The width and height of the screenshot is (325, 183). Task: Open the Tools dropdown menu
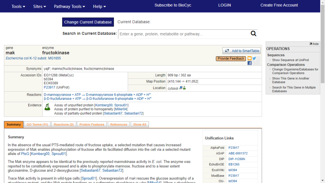click(18, 6)
